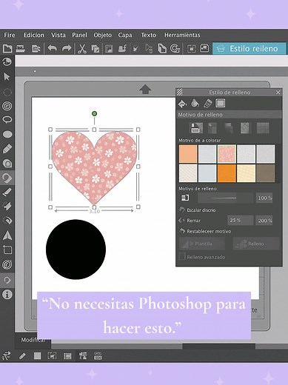
Task: Click the Plantilla button
Action: tap(202, 244)
